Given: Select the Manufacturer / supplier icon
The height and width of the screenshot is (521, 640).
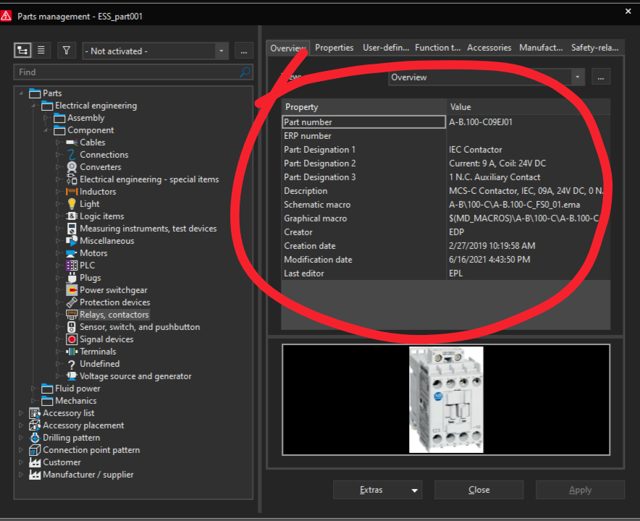Looking at the screenshot, I should pyautogui.click(x=35, y=475).
